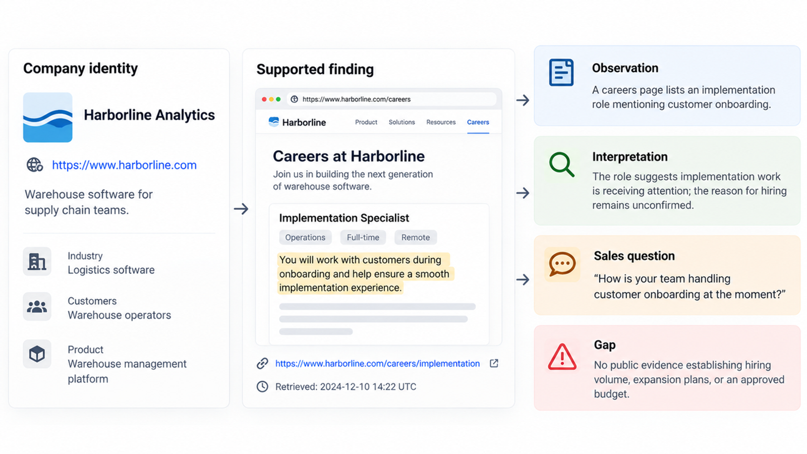Image resolution: width=807 pixels, height=454 pixels.
Task: Click the Sales question chat bubble icon
Action: (x=562, y=264)
